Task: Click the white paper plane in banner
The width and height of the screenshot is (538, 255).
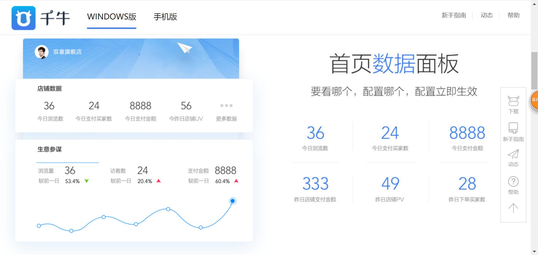Action: 185,48
